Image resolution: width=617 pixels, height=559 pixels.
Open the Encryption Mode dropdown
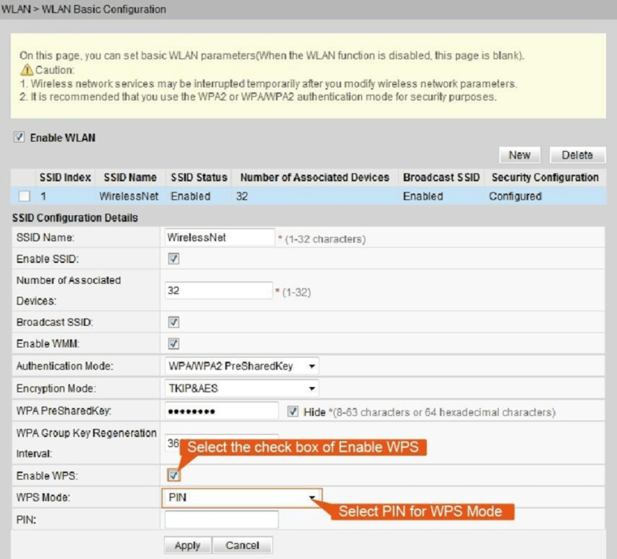[x=242, y=389]
